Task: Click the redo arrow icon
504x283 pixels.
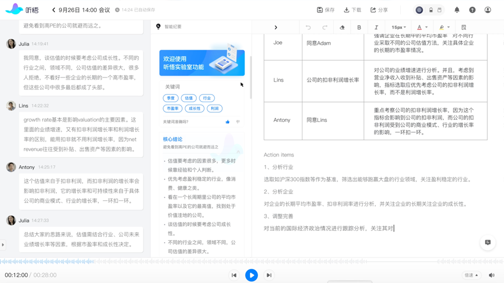Action: click(325, 27)
